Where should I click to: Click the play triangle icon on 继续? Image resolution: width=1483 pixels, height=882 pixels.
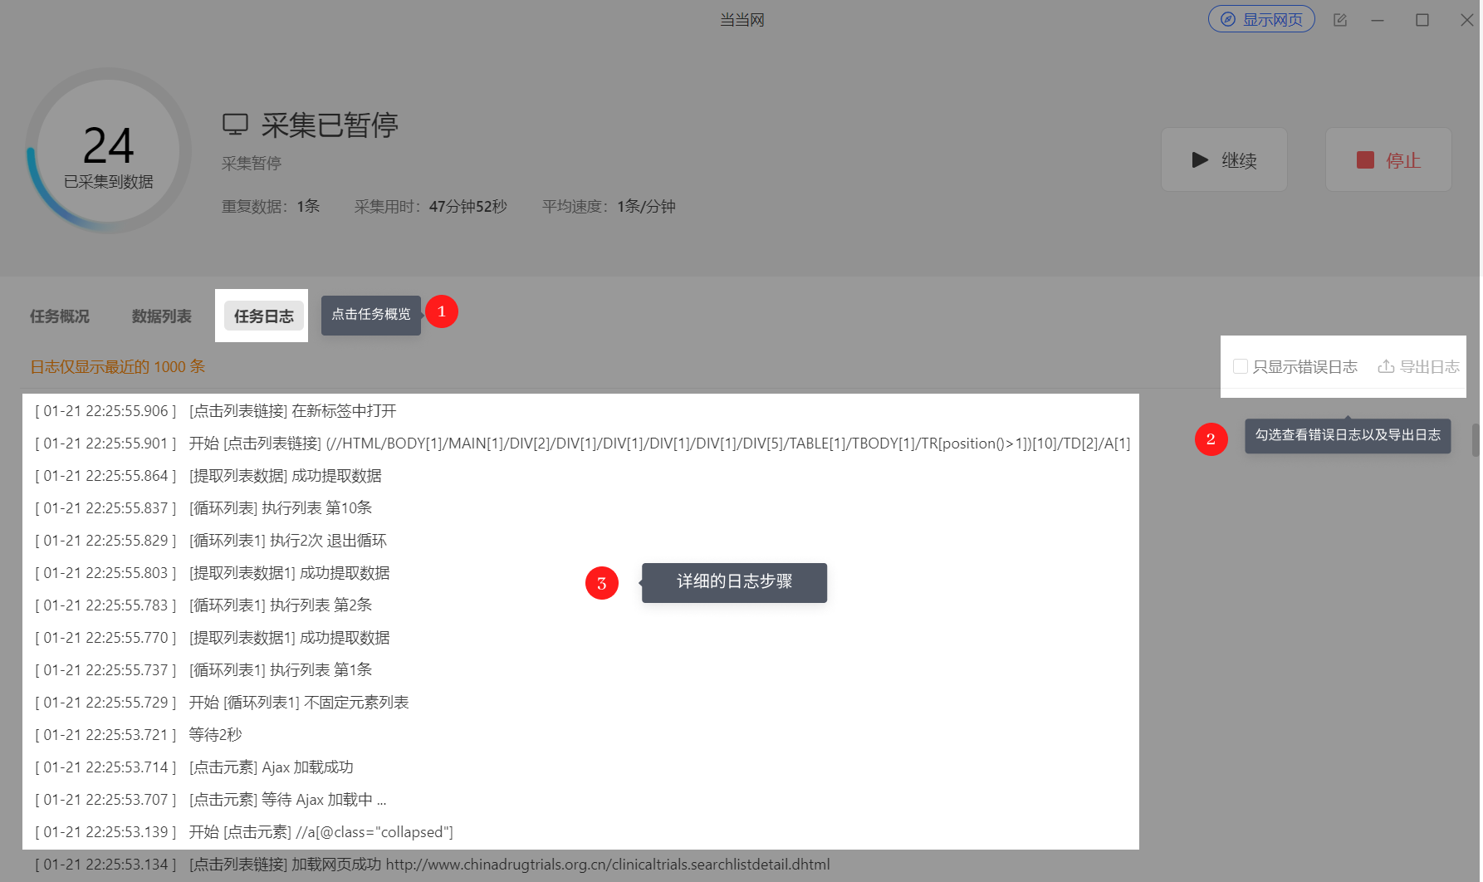coord(1200,159)
